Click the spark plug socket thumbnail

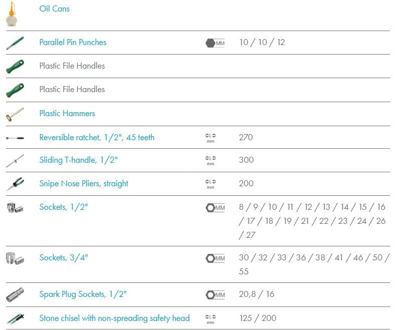[15, 295]
